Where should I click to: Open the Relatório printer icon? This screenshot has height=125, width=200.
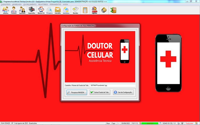click(66, 10)
